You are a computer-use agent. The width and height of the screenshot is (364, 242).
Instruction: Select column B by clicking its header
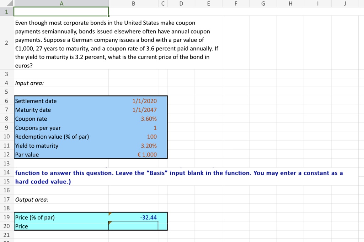point(133,3)
